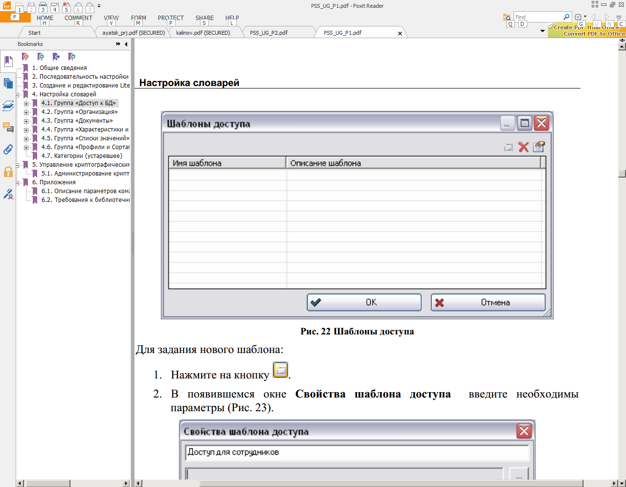Click the add new bookmark icon
The height and width of the screenshot is (487, 626).
point(41,57)
